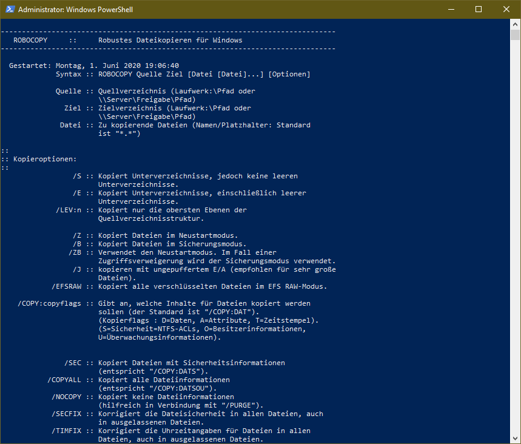The height and width of the screenshot is (444, 521).
Task: Click 'Robustes Dateikopieren für Windows' text
Action: pos(170,40)
